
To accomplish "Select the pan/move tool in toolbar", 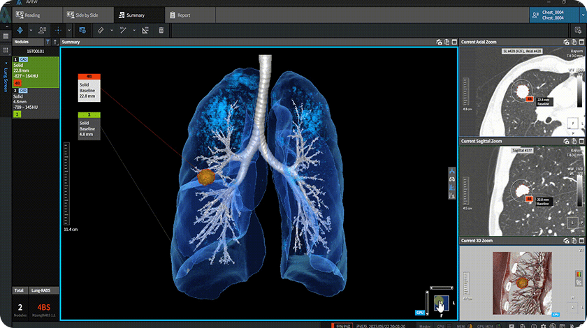I will click(20, 30).
